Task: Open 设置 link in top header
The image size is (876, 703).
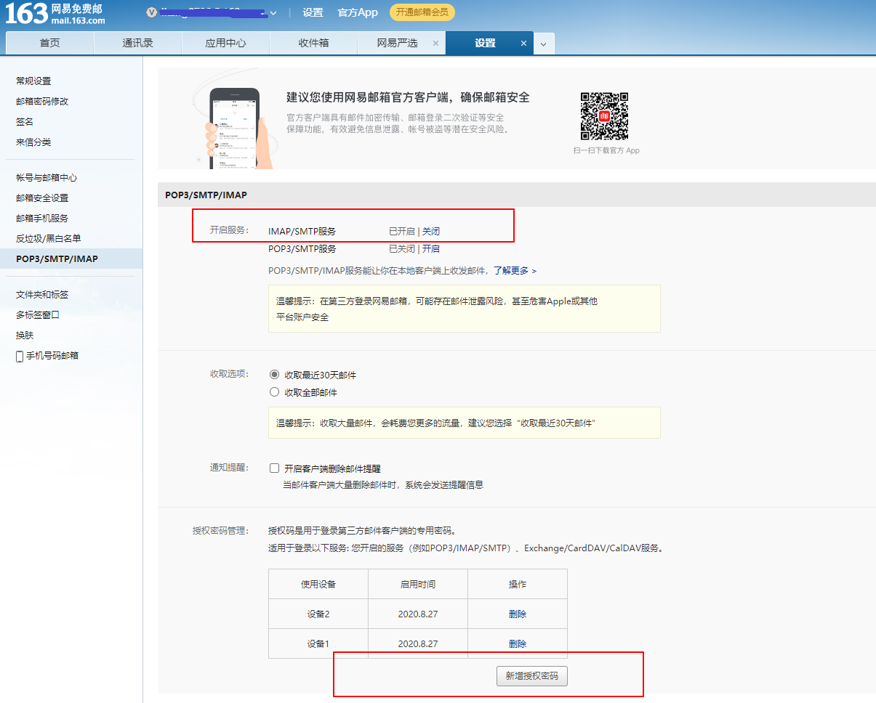Action: click(313, 12)
